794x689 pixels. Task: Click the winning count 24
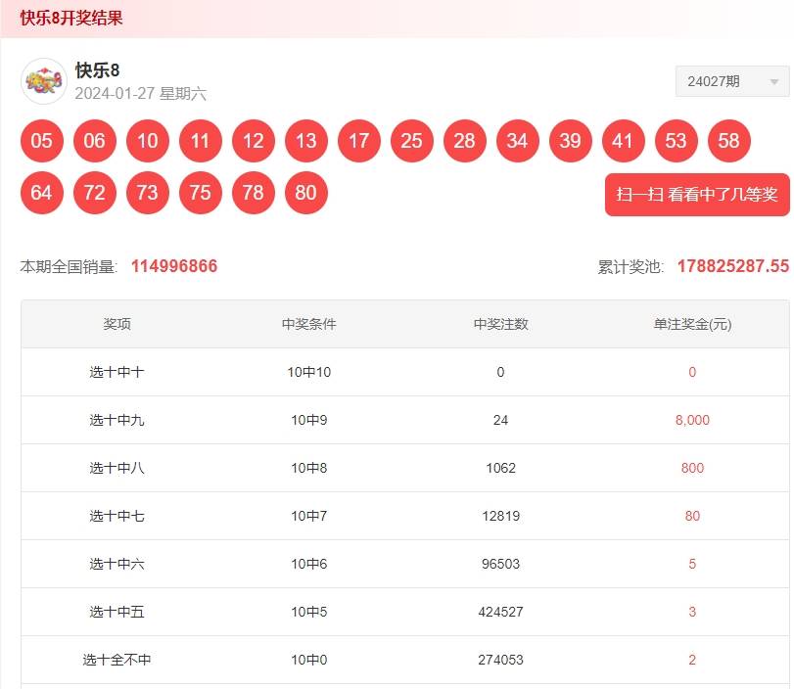click(501, 420)
